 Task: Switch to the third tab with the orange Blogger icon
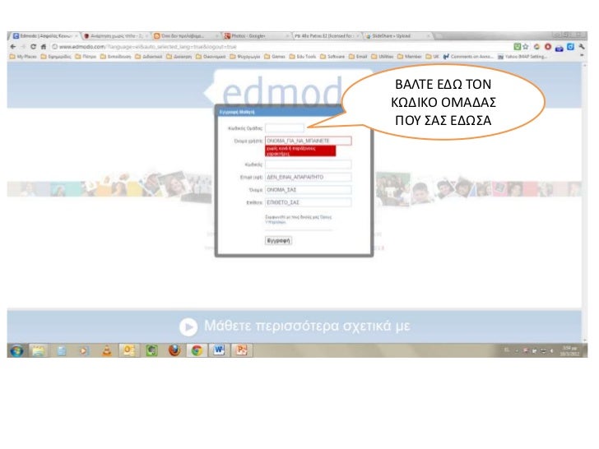(x=186, y=36)
